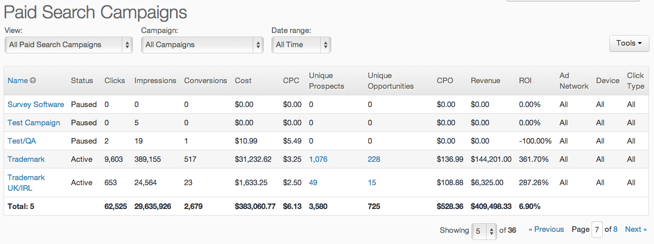The width and height of the screenshot is (654, 244).
Task: Open the Trademark campaign link
Action: tap(26, 159)
